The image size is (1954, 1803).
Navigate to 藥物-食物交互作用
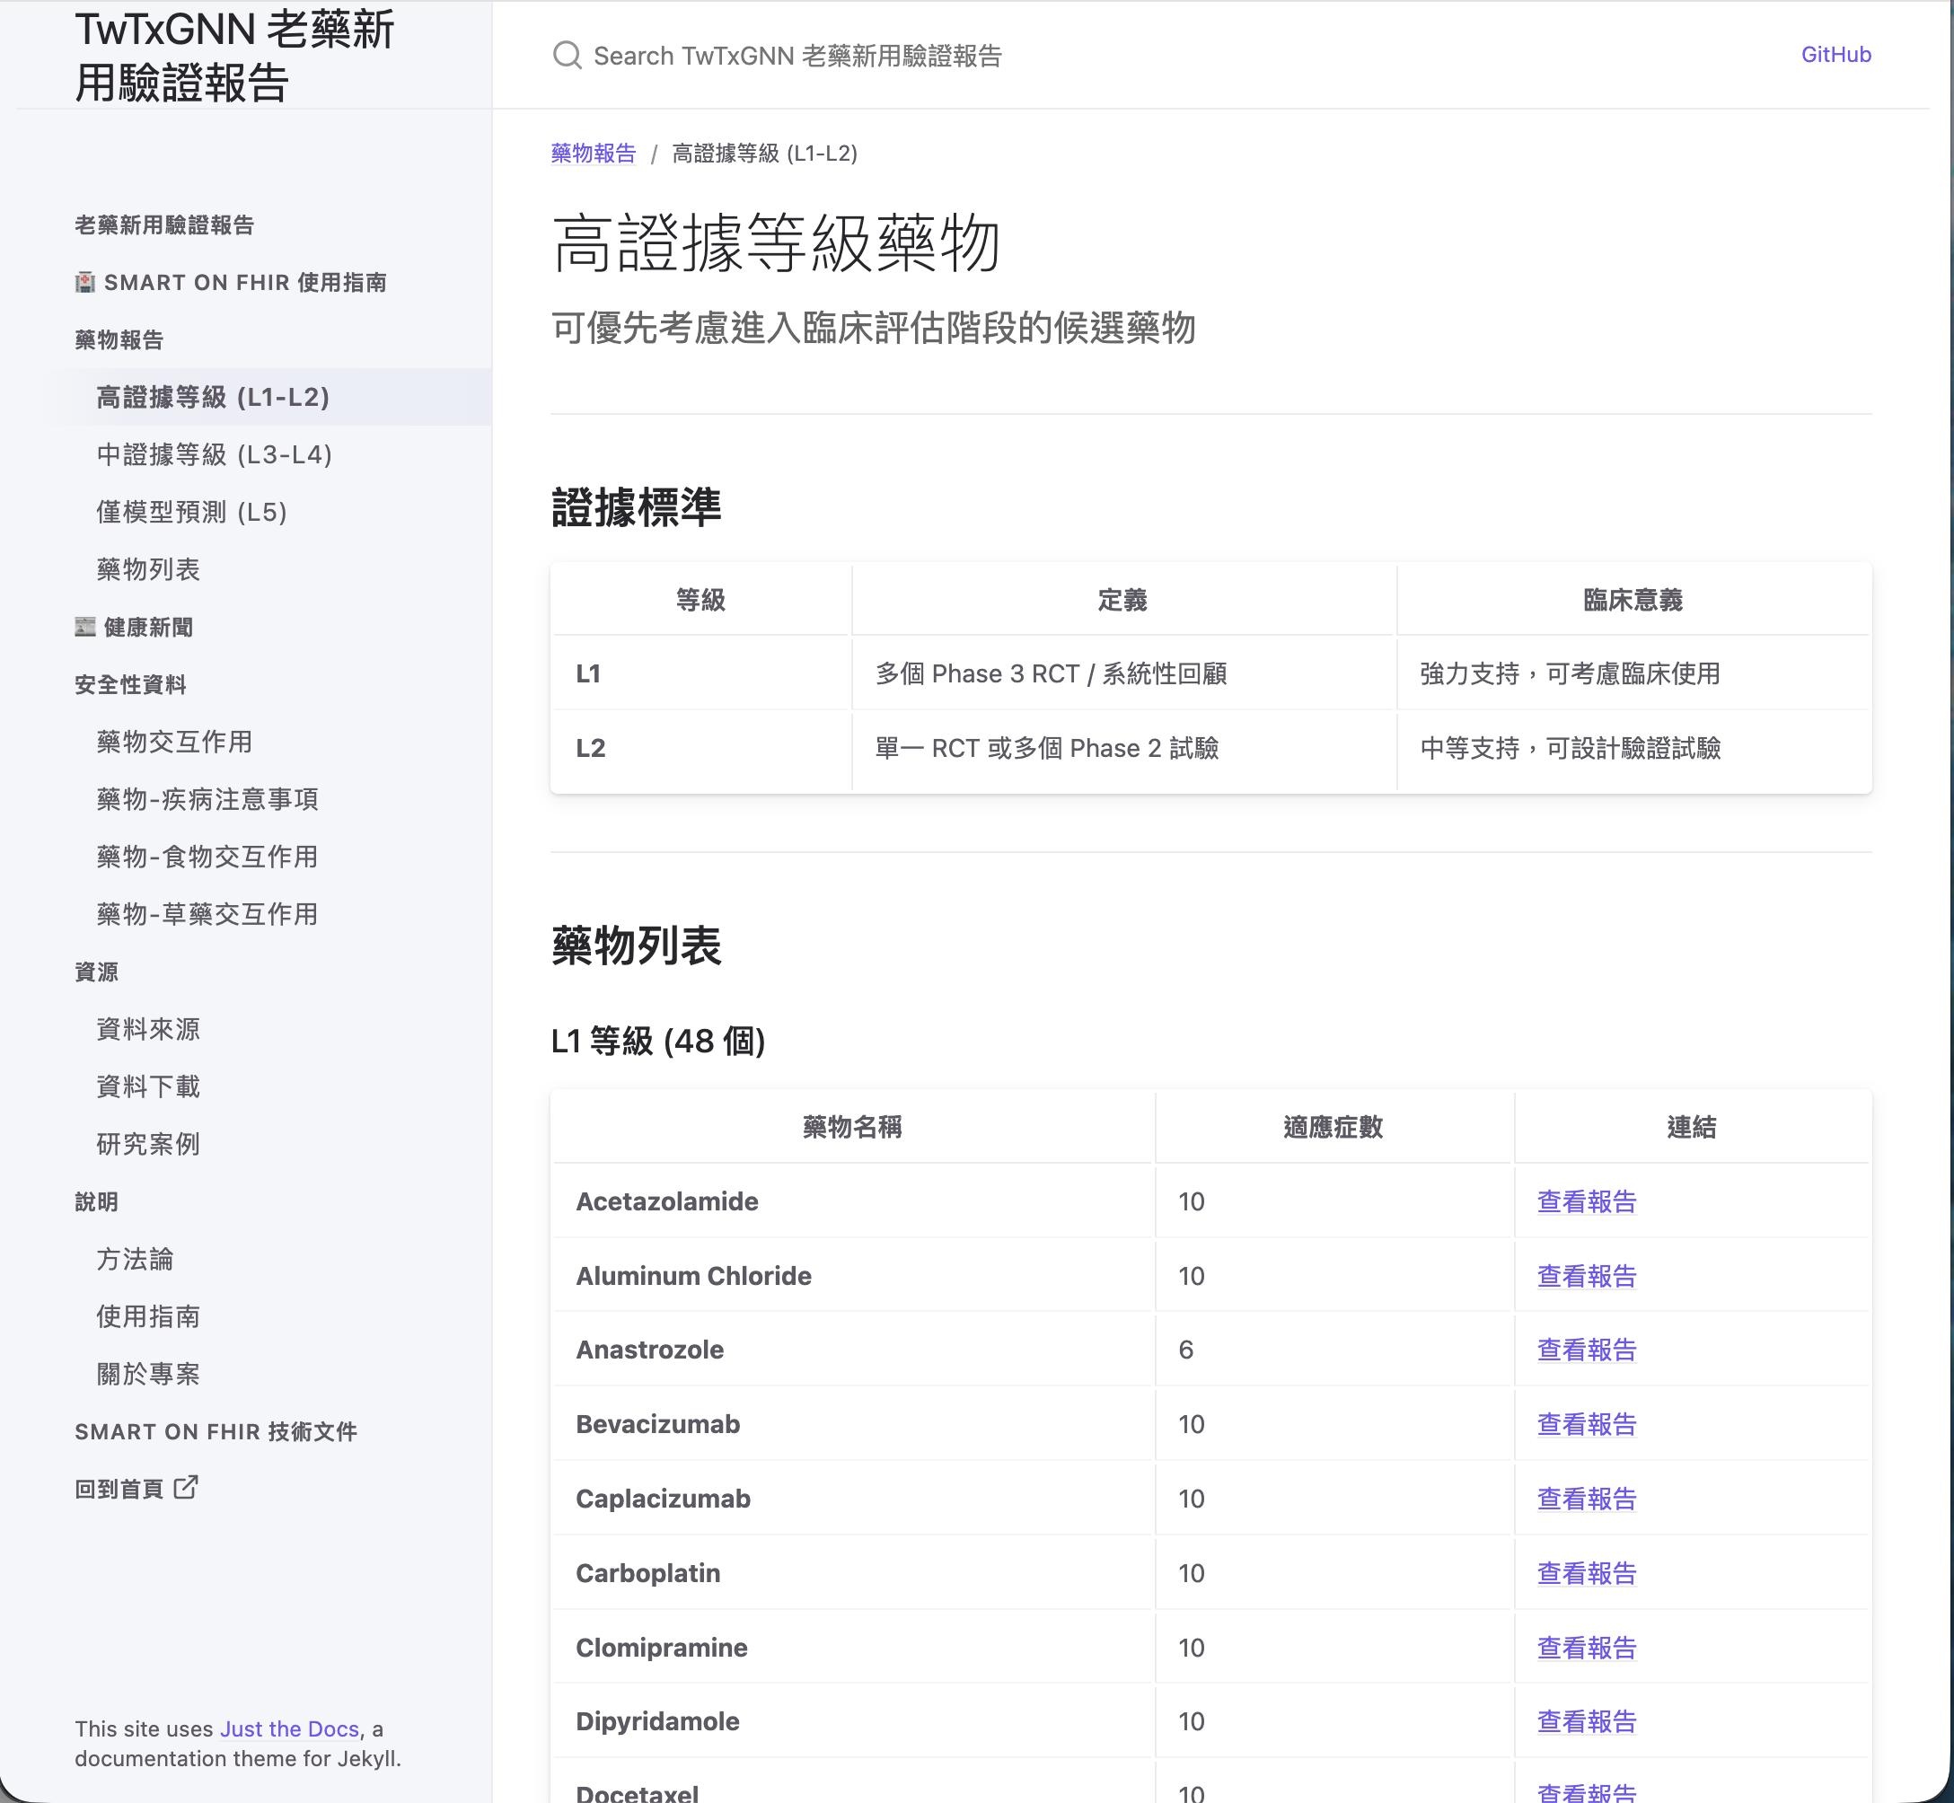tap(207, 857)
